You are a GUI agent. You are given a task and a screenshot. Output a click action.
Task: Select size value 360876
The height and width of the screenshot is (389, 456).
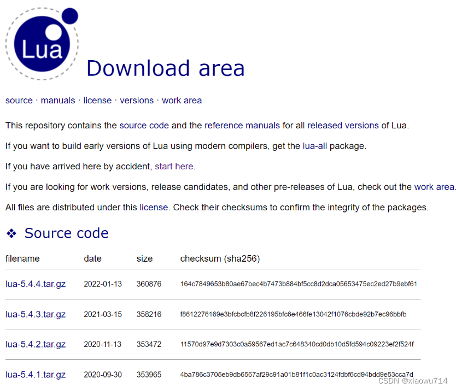click(149, 284)
